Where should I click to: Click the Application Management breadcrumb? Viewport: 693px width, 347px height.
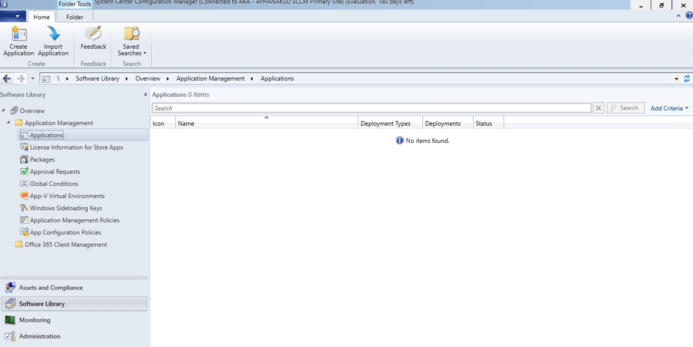[210, 79]
